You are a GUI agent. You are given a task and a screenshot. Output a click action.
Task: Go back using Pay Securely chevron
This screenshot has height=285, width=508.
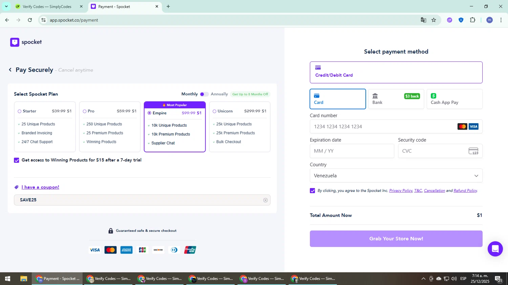click(10, 70)
